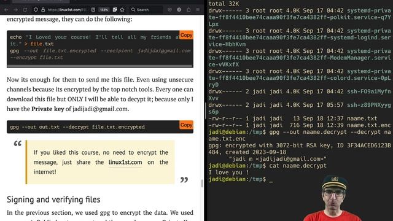Viewport: 393px width, 221px height.
Task: Click 'total 32K' line in terminal
Action: 224,4
